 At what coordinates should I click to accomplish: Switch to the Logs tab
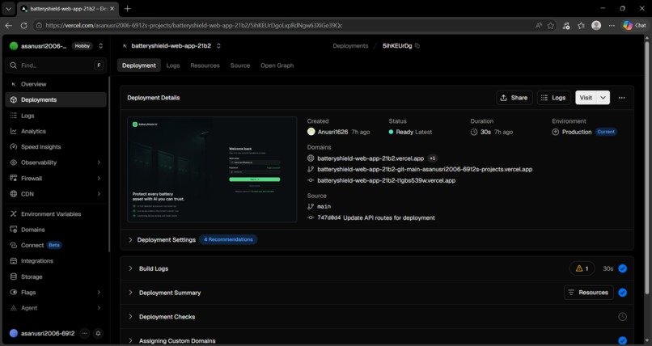click(x=173, y=65)
